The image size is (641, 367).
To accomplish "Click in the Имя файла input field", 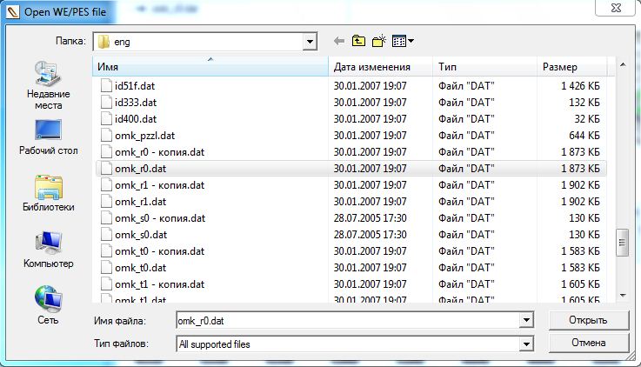I will point(348,320).
